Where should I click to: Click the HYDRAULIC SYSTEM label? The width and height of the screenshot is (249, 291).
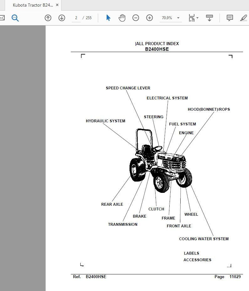click(106, 121)
